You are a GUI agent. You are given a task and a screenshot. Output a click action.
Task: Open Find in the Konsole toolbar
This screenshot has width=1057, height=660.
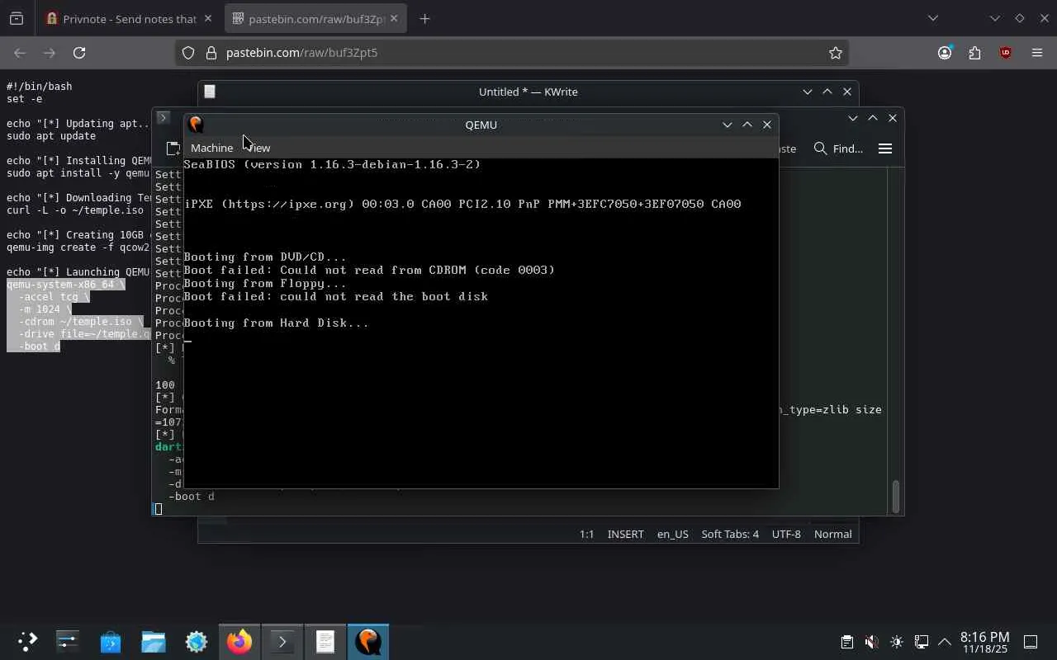point(838,148)
